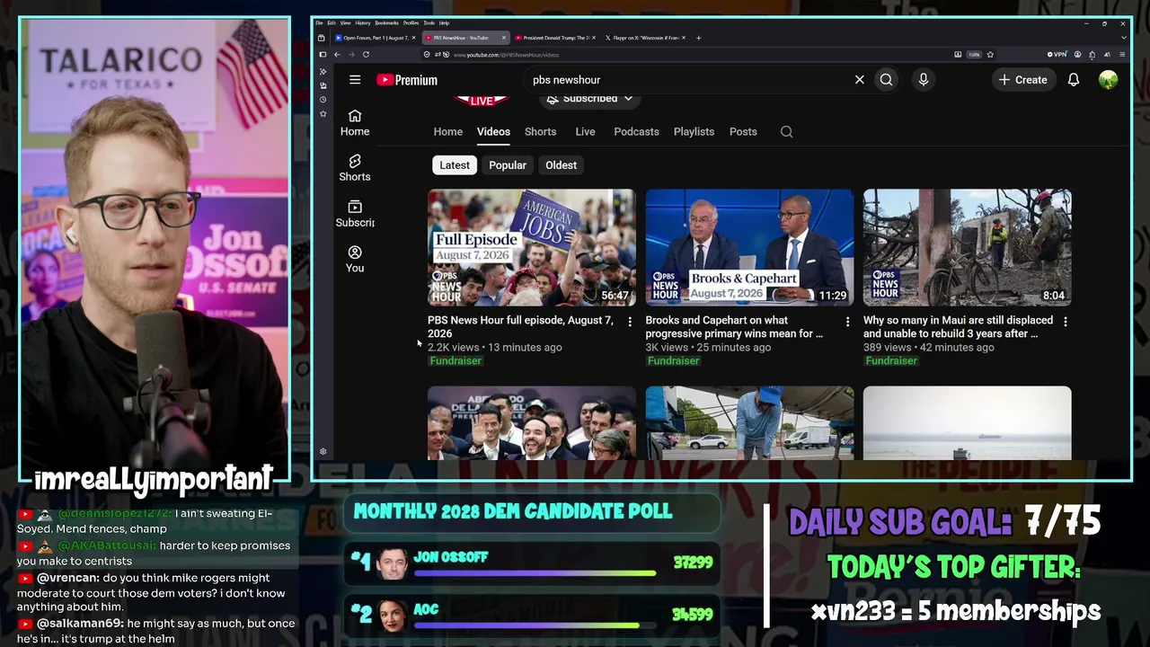This screenshot has width=1150, height=647.
Task: Open 'Why so many in Maui' title link
Action: click(x=958, y=327)
